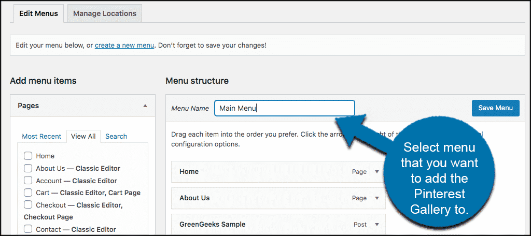
Task: Collapse the Pages panel arrow
Action: [x=145, y=106]
